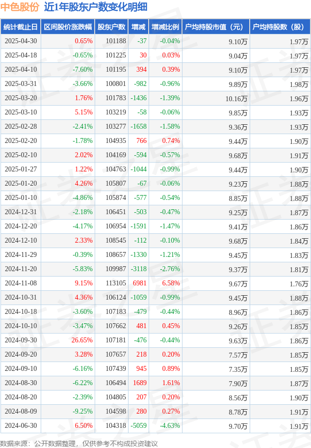Click the 统计截止日 column header
311x448 pixels.
(x=21, y=27)
